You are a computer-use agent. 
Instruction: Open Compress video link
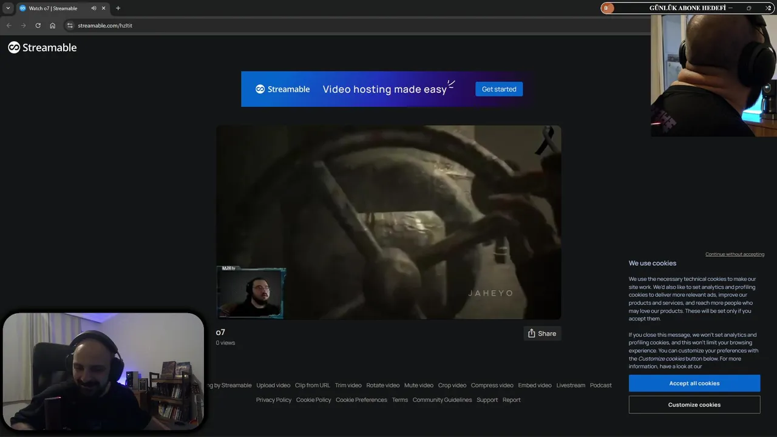[x=492, y=385]
